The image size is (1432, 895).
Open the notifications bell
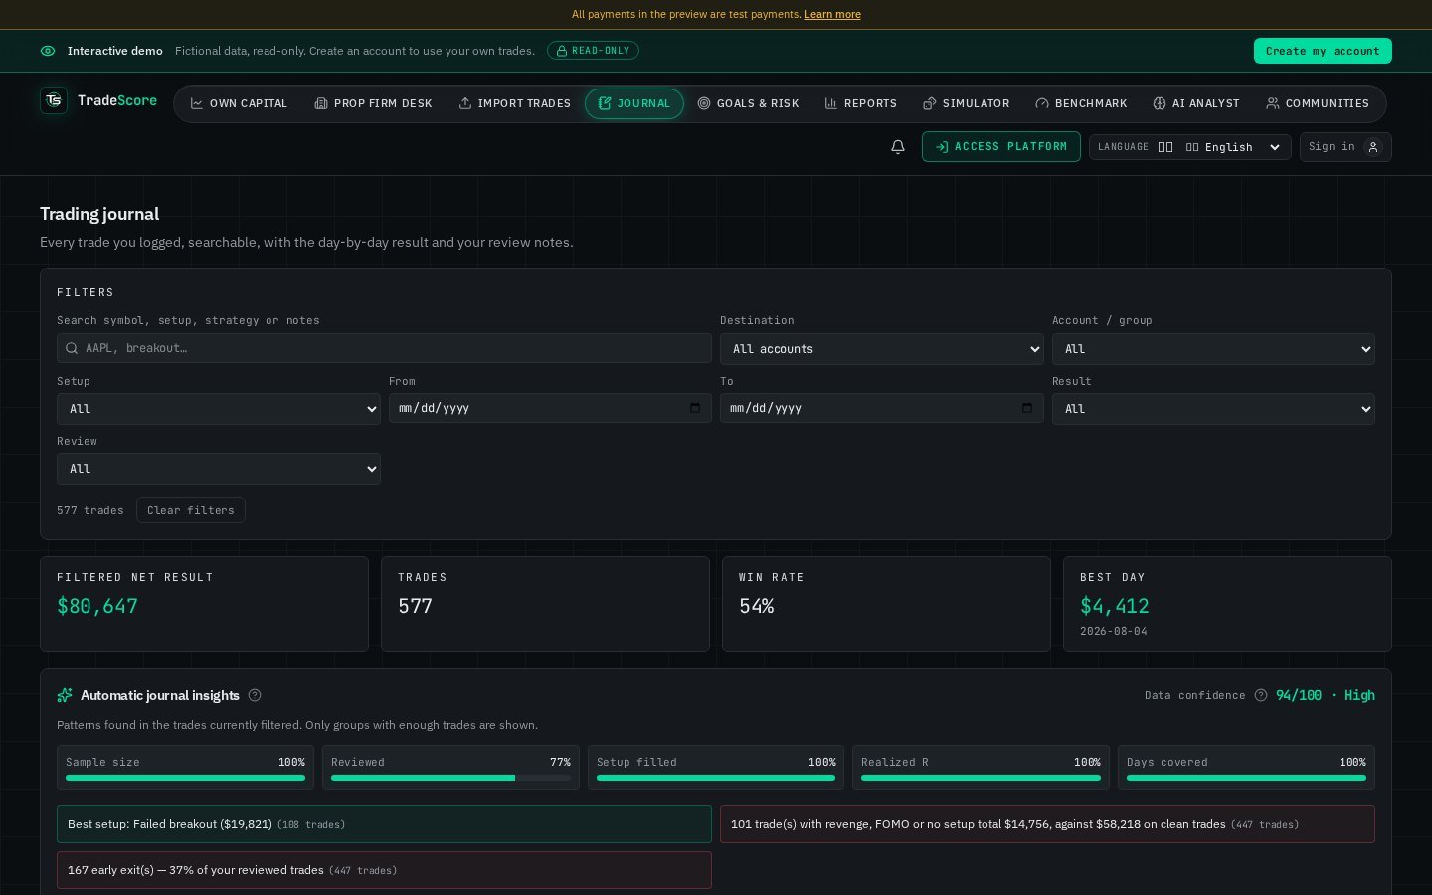898,147
